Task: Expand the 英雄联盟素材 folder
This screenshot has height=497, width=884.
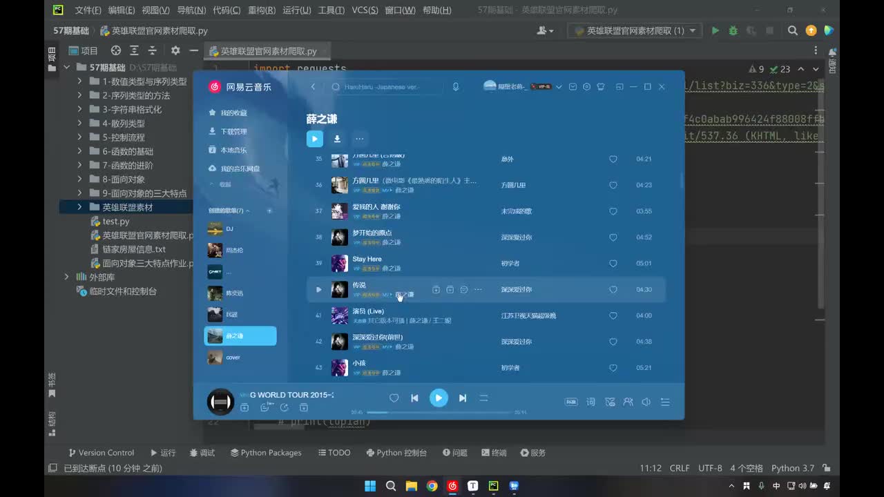Action: [x=80, y=207]
